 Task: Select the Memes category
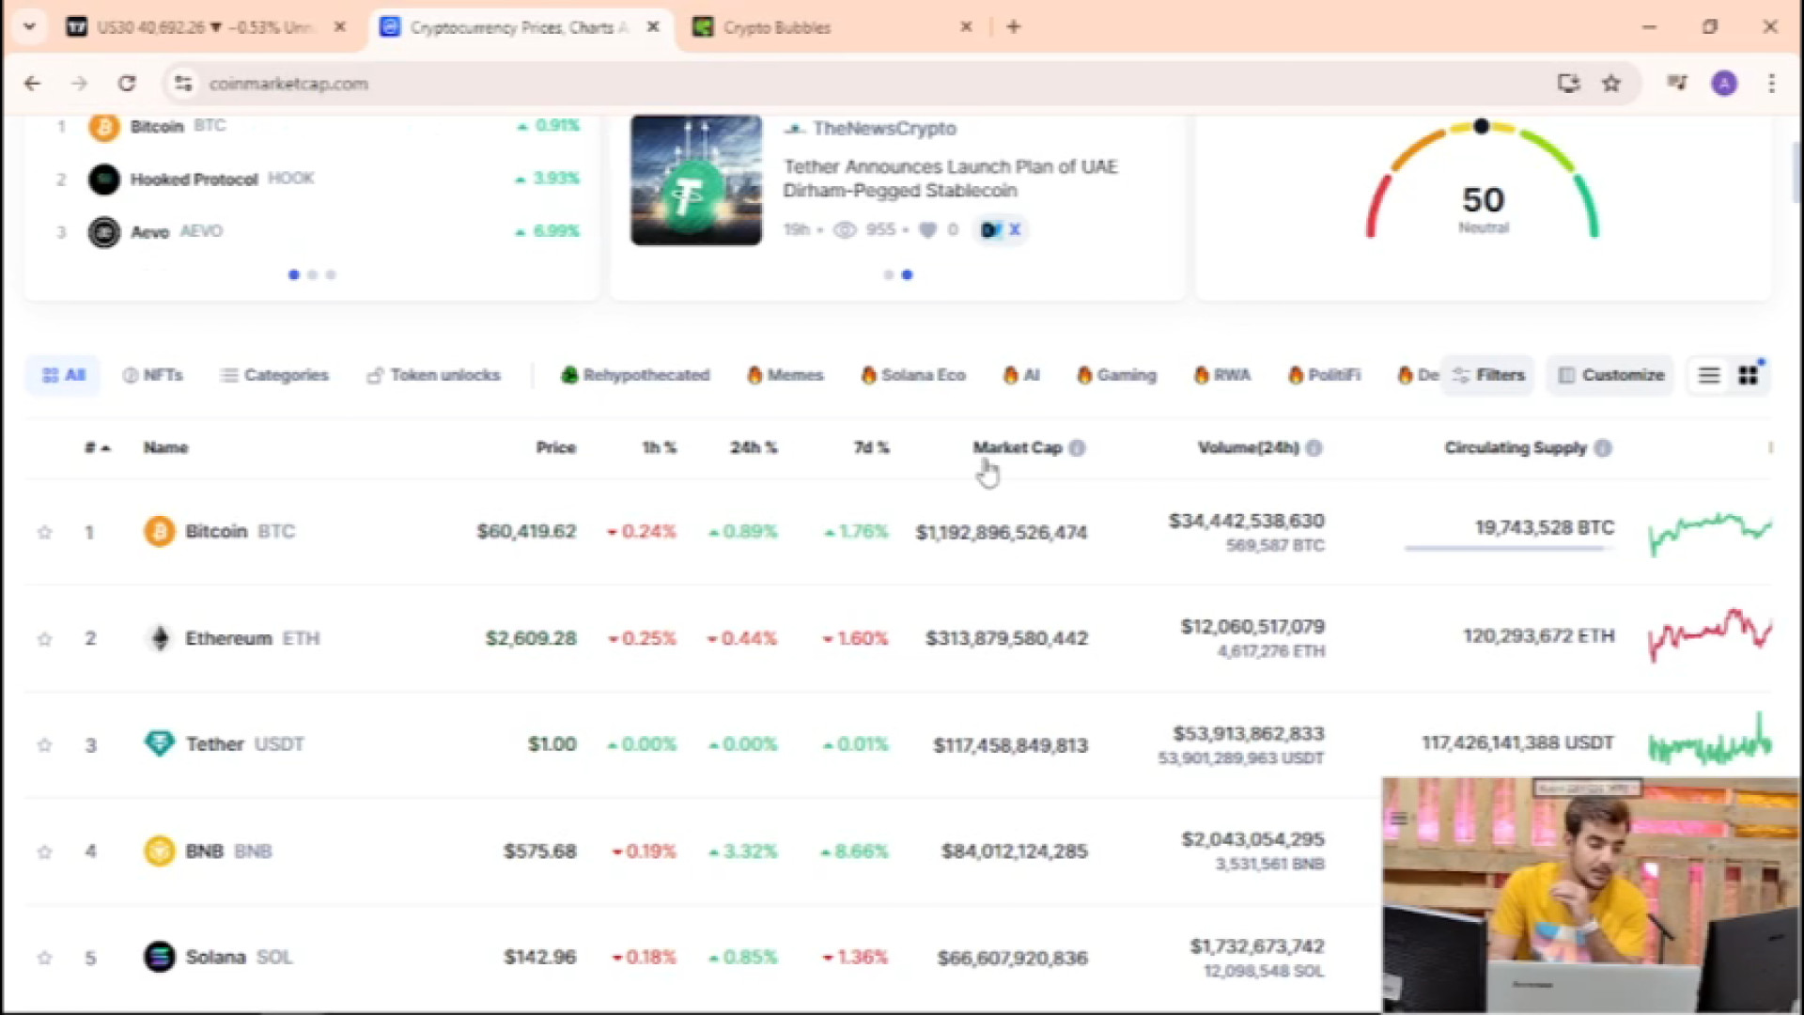[x=785, y=376]
